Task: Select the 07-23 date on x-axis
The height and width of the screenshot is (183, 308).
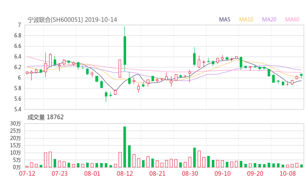Action: [x=60, y=173]
